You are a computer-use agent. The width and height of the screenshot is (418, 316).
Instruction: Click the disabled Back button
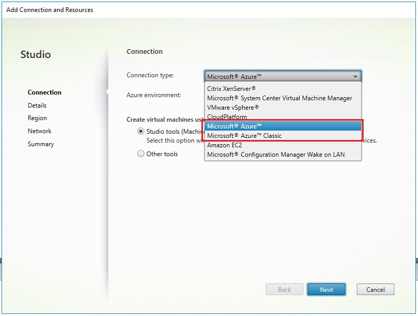coord(284,290)
